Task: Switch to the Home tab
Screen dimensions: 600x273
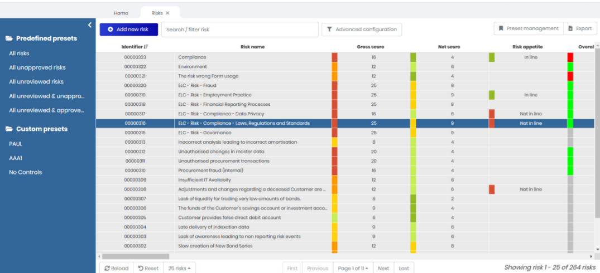Action: (x=121, y=13)
